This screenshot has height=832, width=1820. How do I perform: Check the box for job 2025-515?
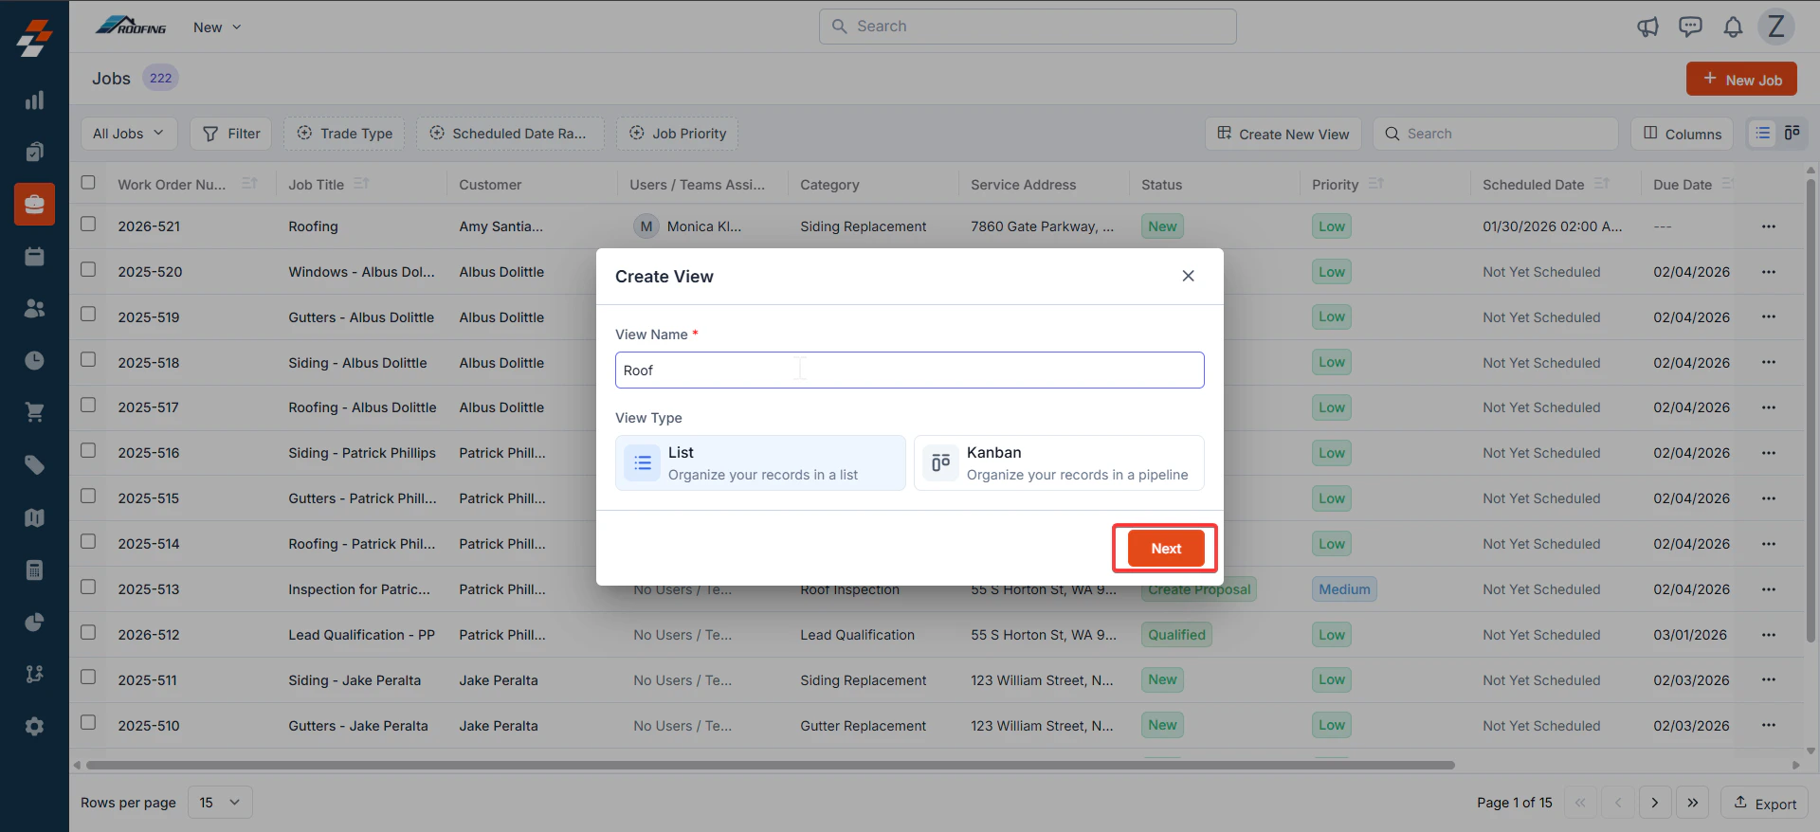point(88,497)
